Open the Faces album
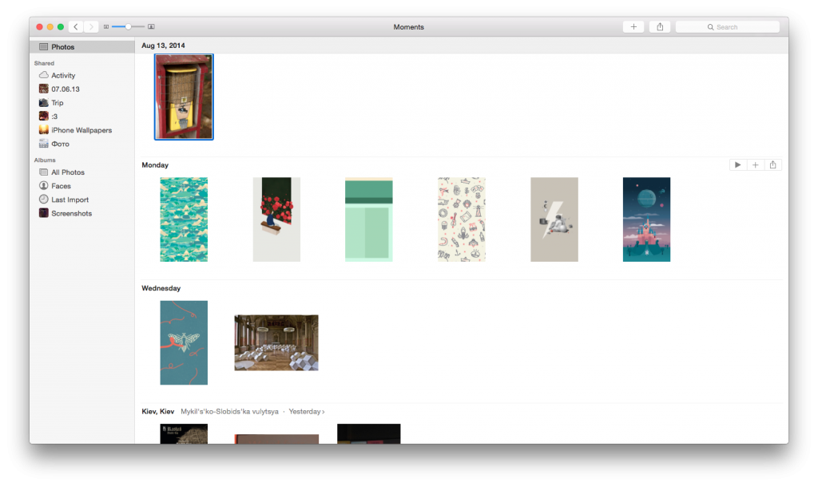This screenshot has width=818, height=486. pos(61,186)
